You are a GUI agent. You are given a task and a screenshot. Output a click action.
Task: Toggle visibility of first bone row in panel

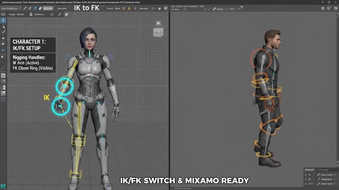[306, 175]
